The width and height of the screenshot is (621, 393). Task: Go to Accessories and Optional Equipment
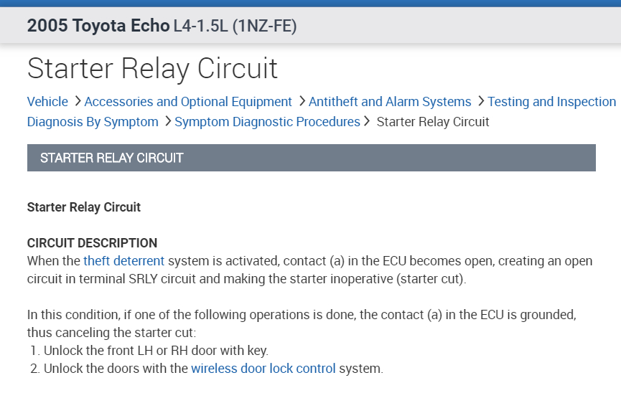click(x=188, y=102)
